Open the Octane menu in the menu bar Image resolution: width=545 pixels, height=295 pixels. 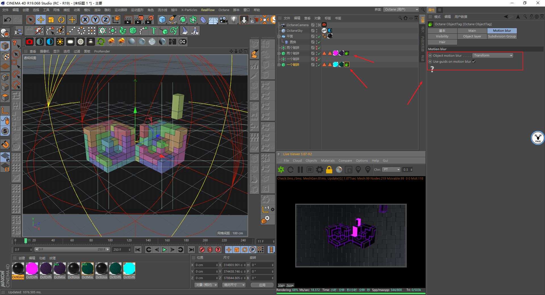(224, 10)
